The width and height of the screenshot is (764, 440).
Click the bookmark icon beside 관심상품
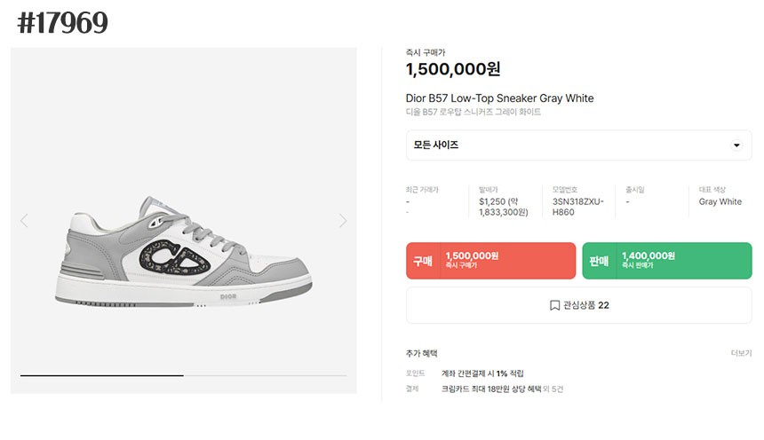point(554,305)
